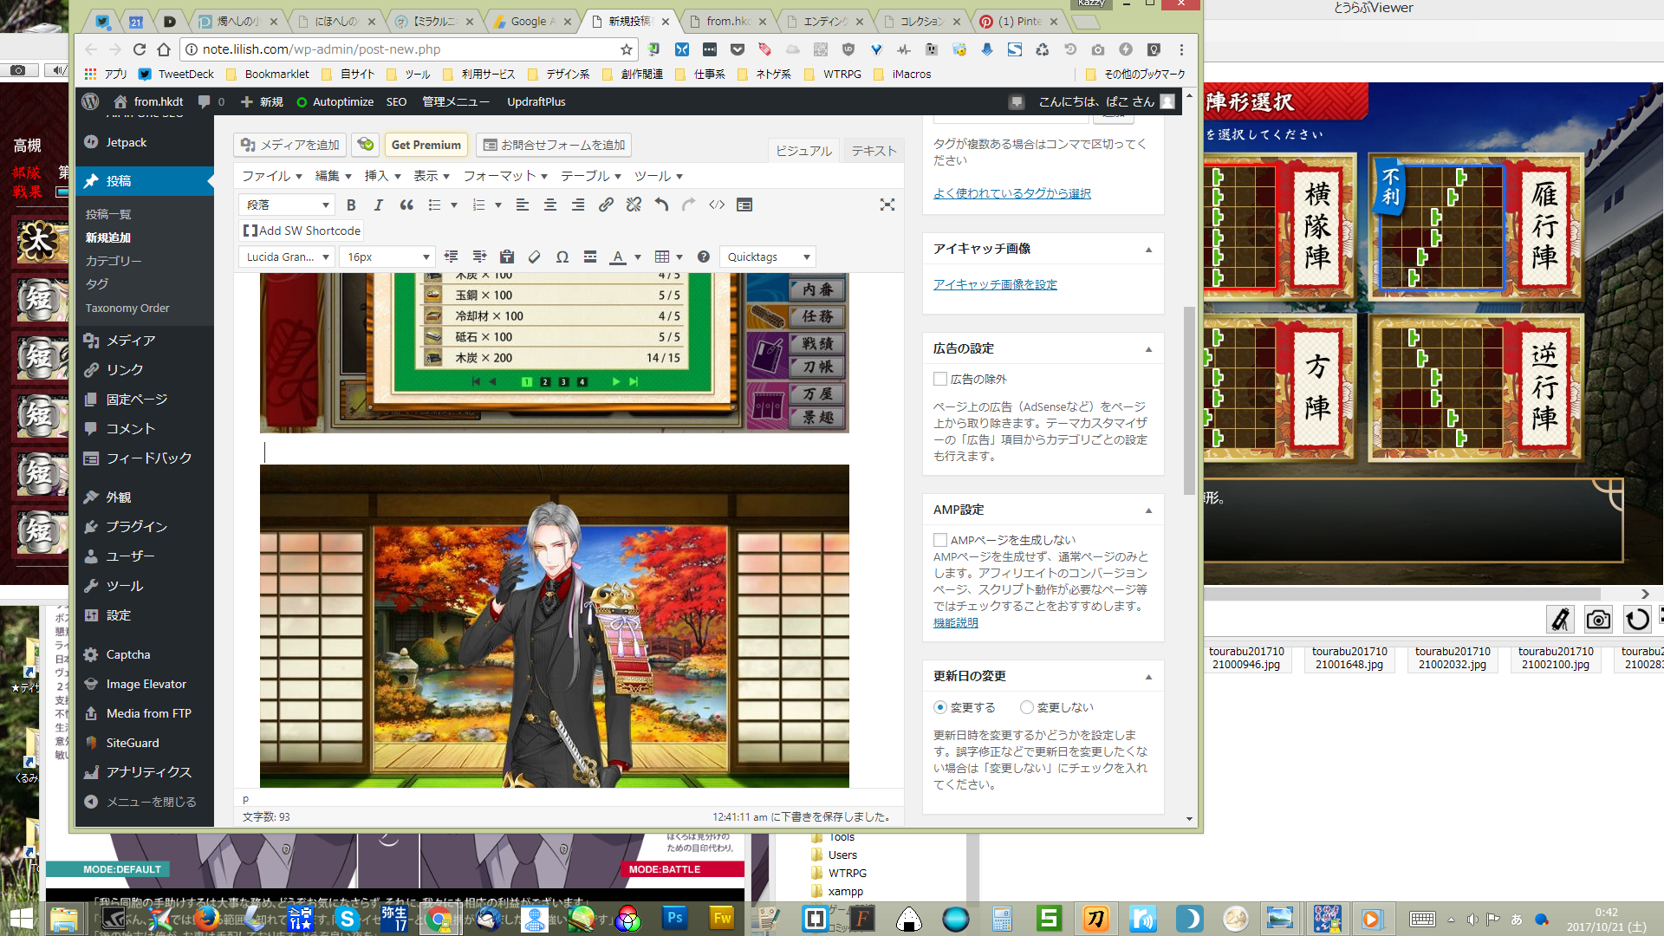Open Skype from the taskbar
The height and width of the screenshot is (936, 1664).
pos(347,918)
